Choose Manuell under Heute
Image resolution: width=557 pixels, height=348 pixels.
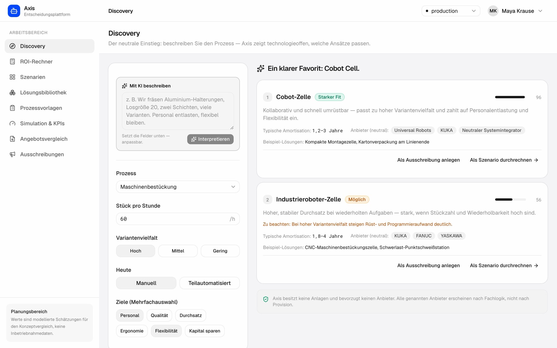click(x=146, y=283)
